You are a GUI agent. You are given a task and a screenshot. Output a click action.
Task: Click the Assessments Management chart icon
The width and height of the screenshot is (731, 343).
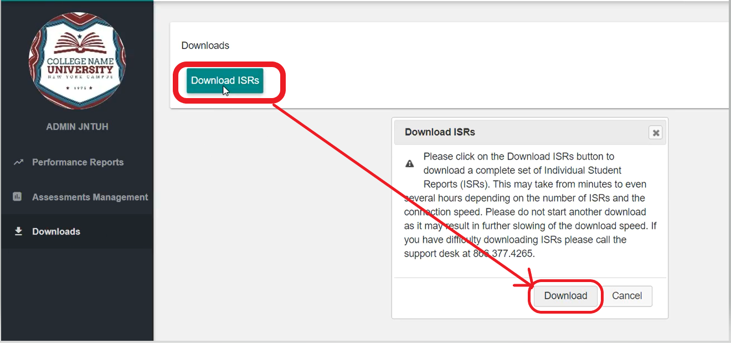[x=17, y=197]
